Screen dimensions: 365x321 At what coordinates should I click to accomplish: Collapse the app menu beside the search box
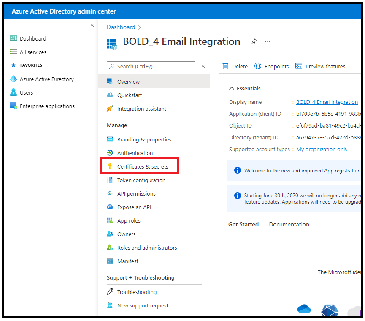pos(203,66)
